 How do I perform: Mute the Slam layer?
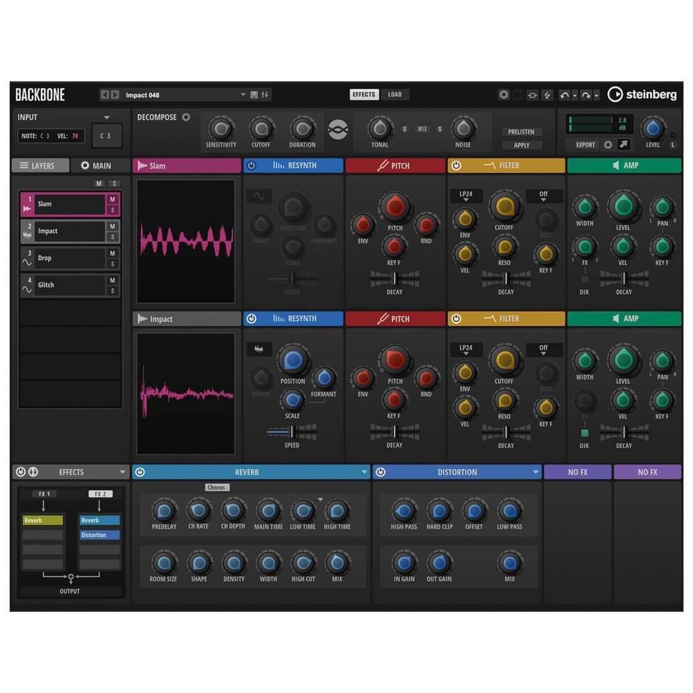pos(113,200)
